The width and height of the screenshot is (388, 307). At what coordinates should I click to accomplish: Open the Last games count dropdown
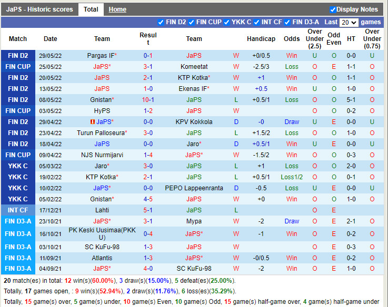click(349, 23)
